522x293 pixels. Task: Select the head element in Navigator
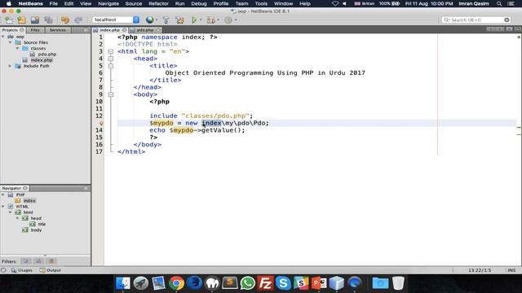point(36,218)
